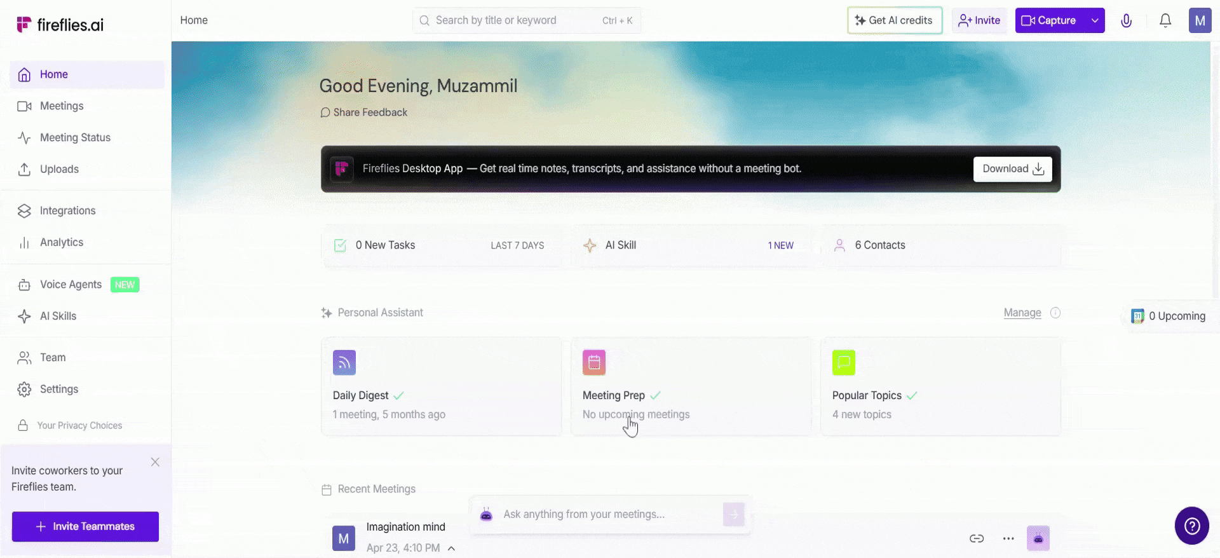Focus the search by title field
Viewport: 1220px width, 558px height.
[527, 20]
